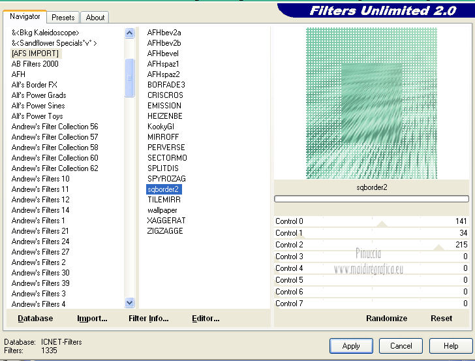Select Alf's Border FX category

coord(34,85)
